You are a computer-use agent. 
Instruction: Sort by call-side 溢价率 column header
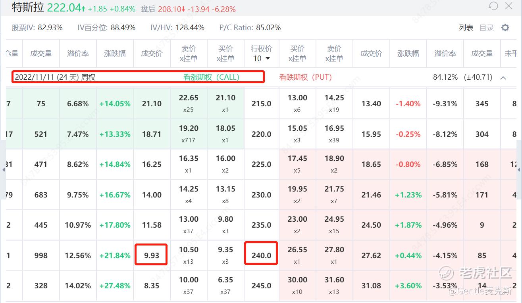point(78,54)
